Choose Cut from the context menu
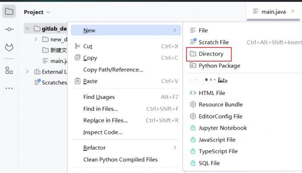 tap(126, 46)
